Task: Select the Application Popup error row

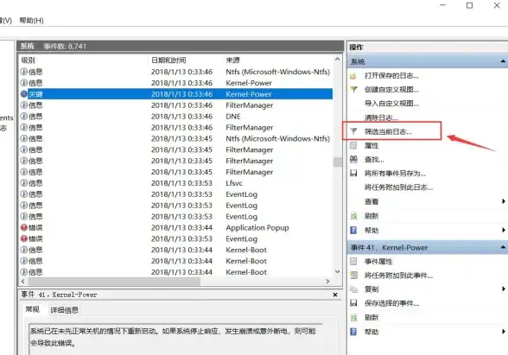Action: [176, 227]
